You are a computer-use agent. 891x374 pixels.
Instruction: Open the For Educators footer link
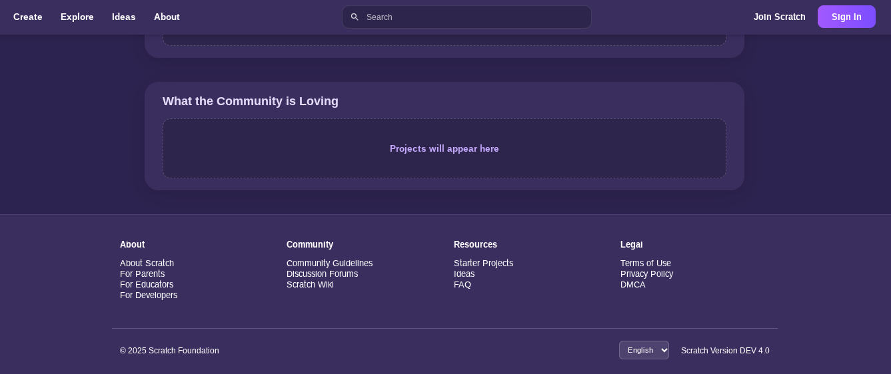(147, 285)
